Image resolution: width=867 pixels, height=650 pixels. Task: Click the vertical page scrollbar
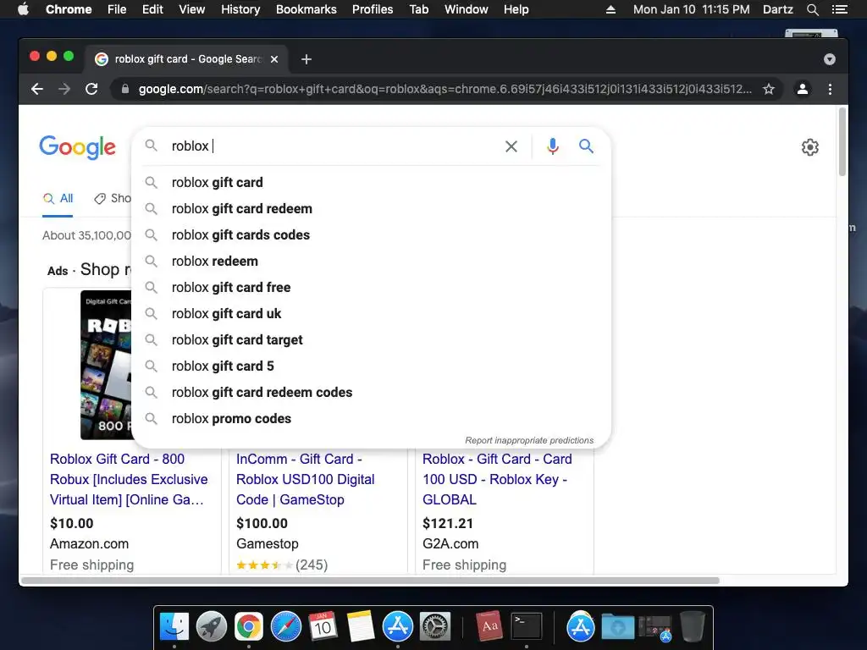tap(842, 142)
